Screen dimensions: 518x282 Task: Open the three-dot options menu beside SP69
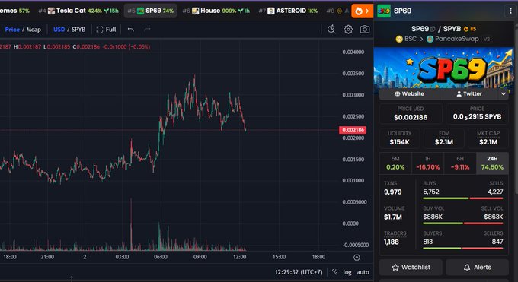[x=510, y=11]
